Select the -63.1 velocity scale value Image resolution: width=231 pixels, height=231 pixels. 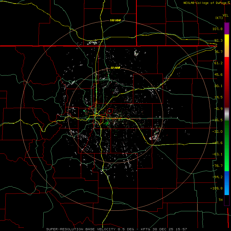(x=217, y=154)
